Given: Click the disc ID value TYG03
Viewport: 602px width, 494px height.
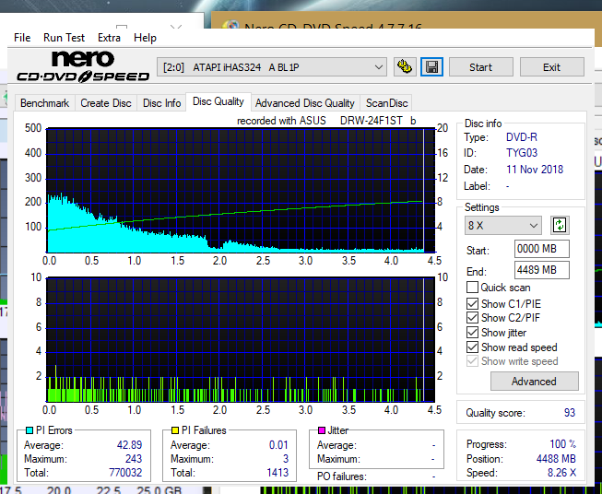Looking at the screenshot, I should tap(522, 153).
